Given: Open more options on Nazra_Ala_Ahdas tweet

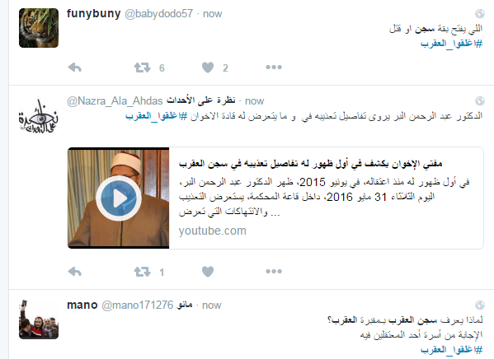Looking at the screenshot, I should click(274, 271).
